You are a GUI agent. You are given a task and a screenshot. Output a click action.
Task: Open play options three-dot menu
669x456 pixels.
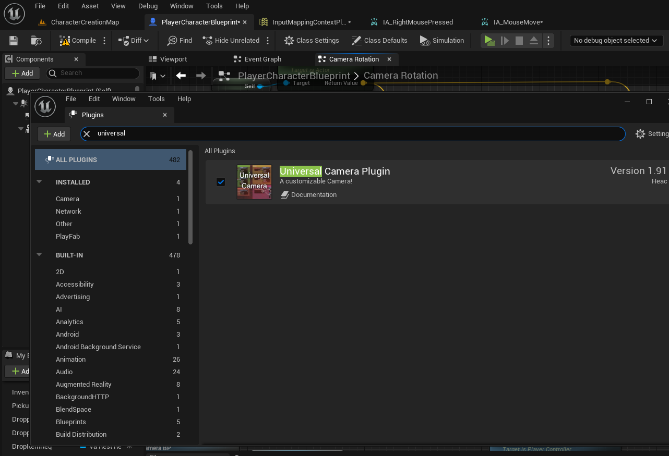548,40
